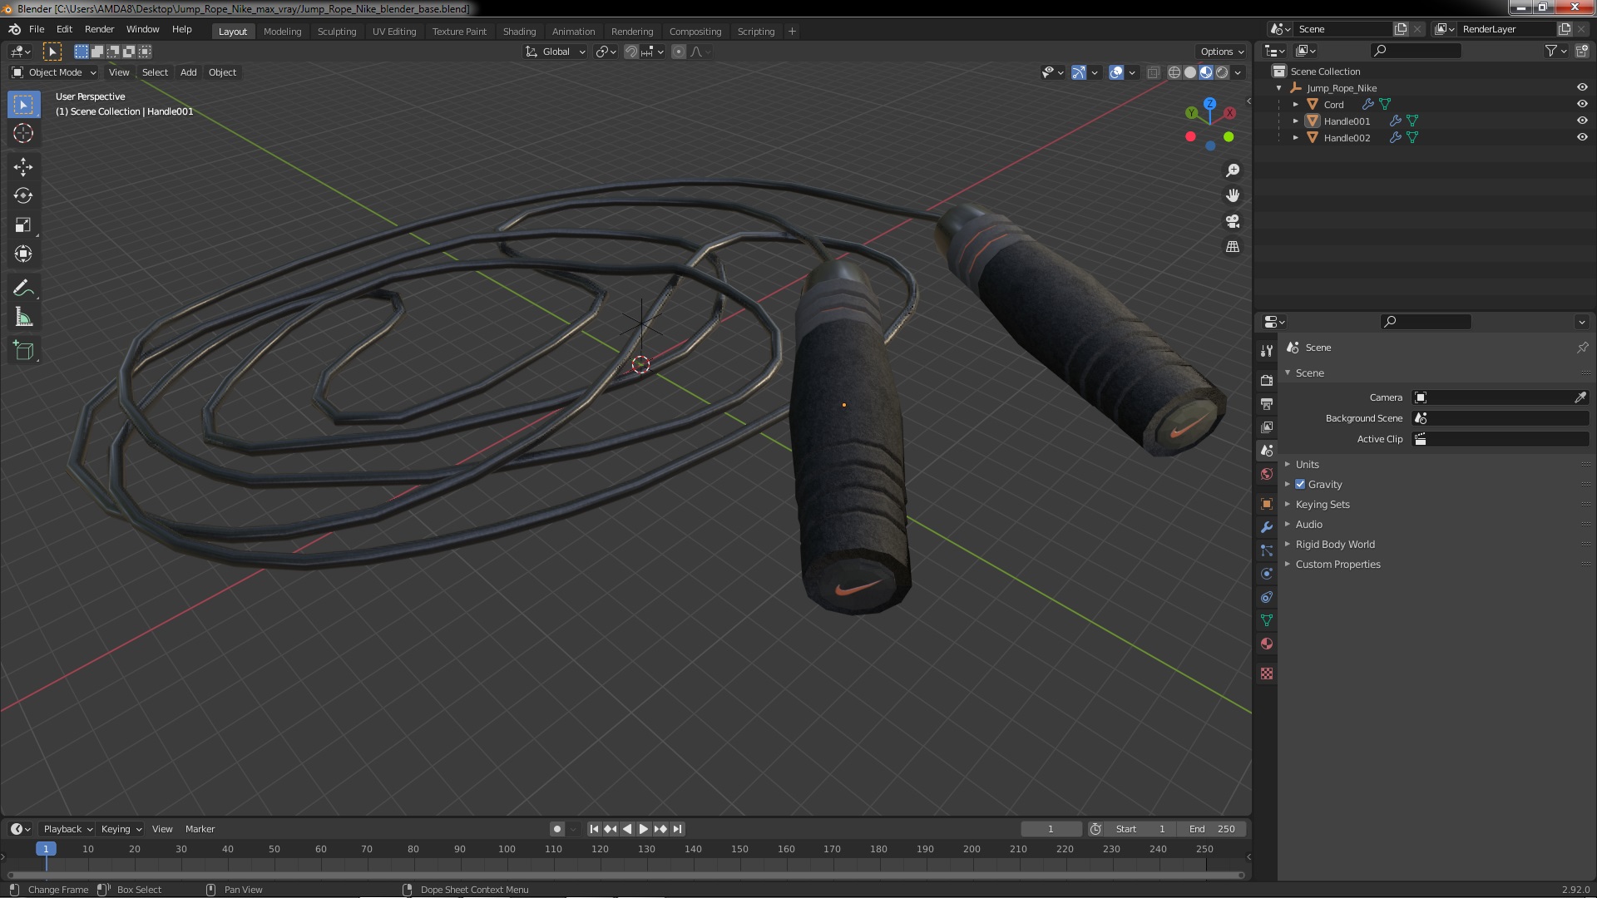Activate the Rotate tool
The height and width of the screenshot is (898, 1597).
tap(23, 196)
